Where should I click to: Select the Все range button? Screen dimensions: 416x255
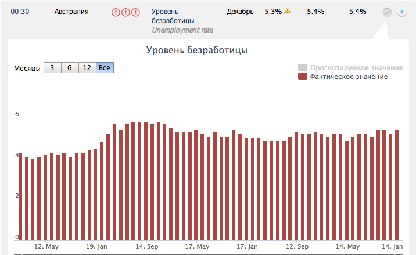(105, 67)
